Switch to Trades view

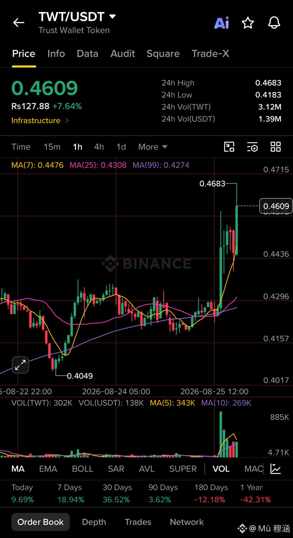(x=138, y=522)
